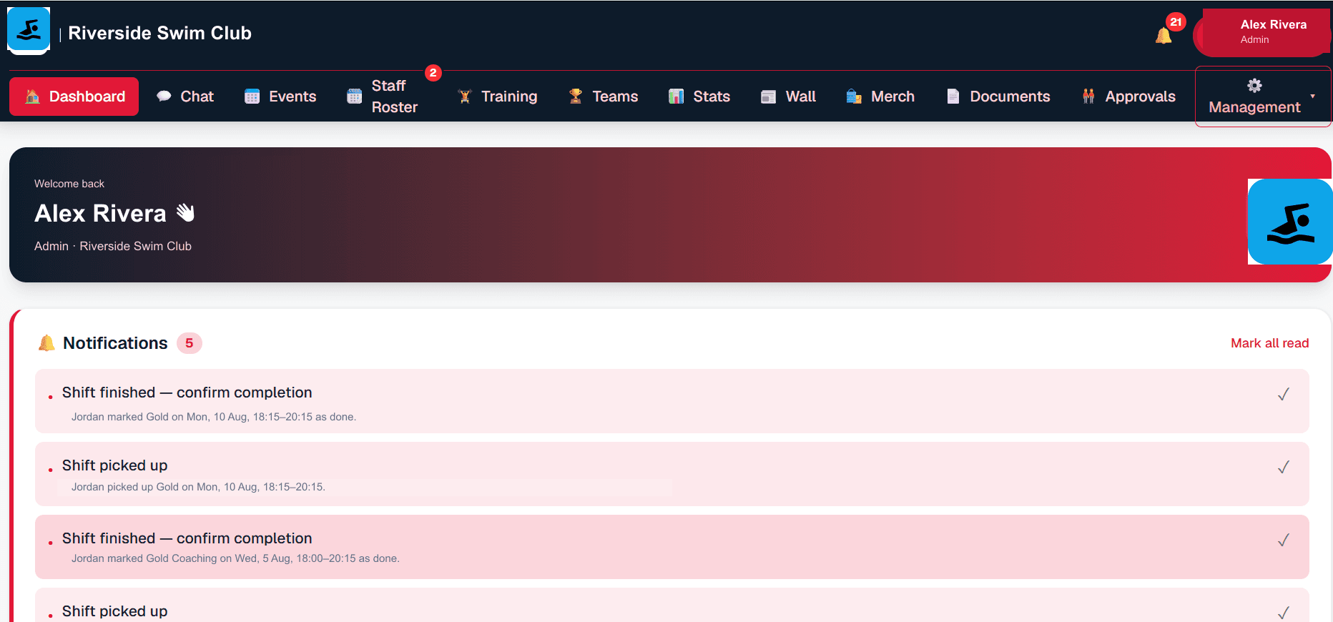The width and height of the screenshot is (1333, 622).
Task: Click the large swimmer logo in welcome banner
Action: [1290, 222]
